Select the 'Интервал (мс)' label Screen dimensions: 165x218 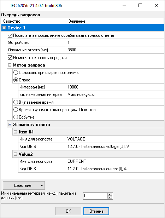33,87
